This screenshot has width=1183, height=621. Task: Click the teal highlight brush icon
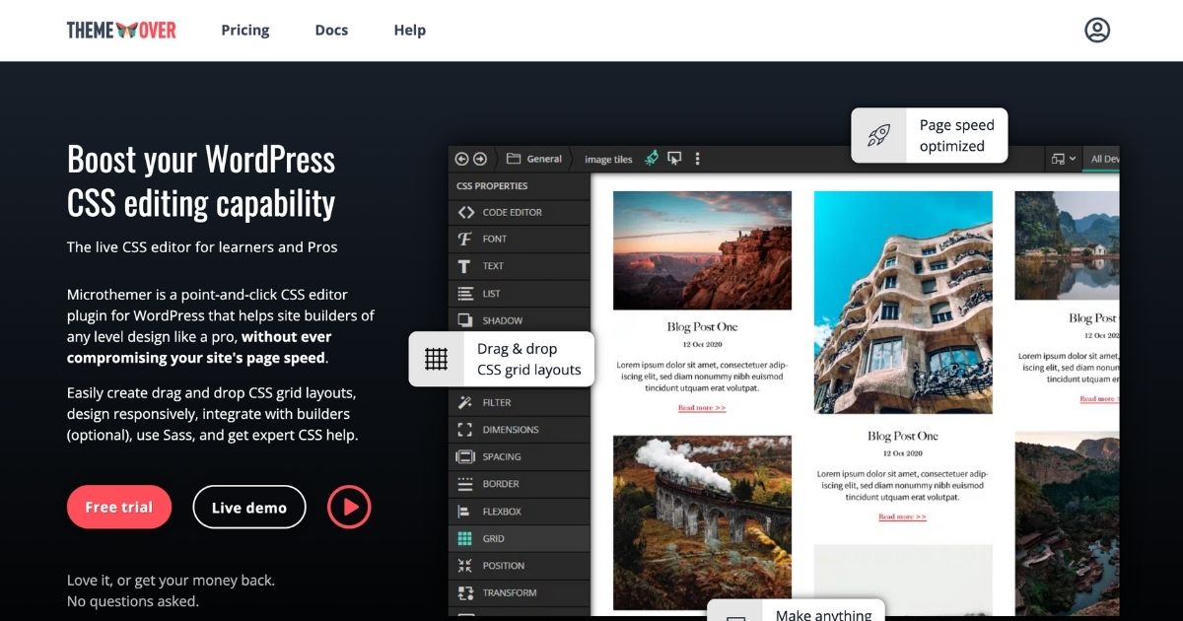pyautogui.click(x=652, y=158)
